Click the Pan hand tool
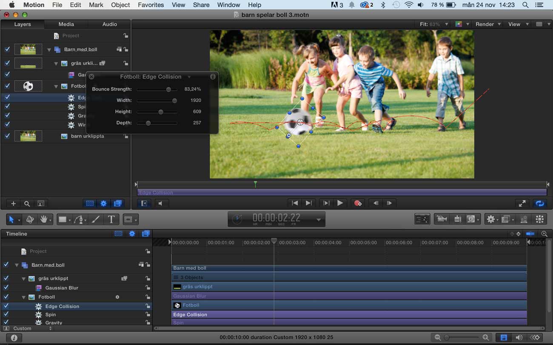This screenshot has height=345, width=553. click(44, 219)
